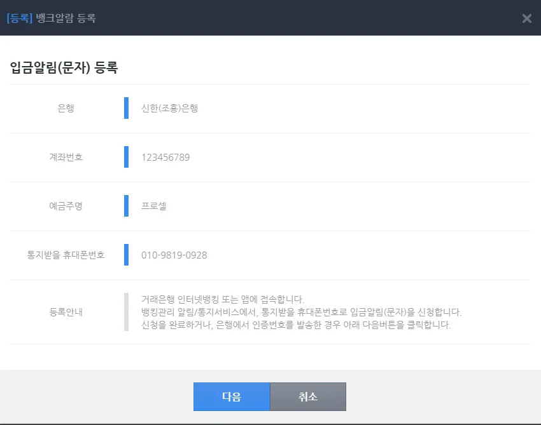Click the 은행 field label
This screenshot has width=541, height=425.
[66, 108]
